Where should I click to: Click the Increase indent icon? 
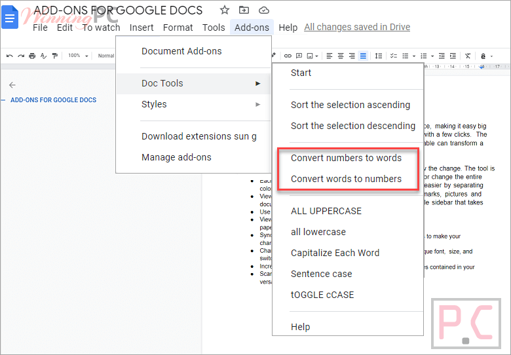tap(453, 56)
